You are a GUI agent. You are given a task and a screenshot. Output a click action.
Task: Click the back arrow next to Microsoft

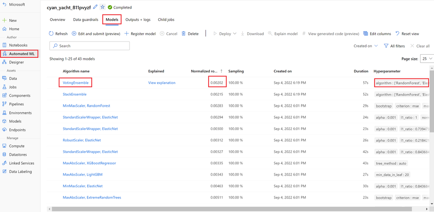click(4, 5)
